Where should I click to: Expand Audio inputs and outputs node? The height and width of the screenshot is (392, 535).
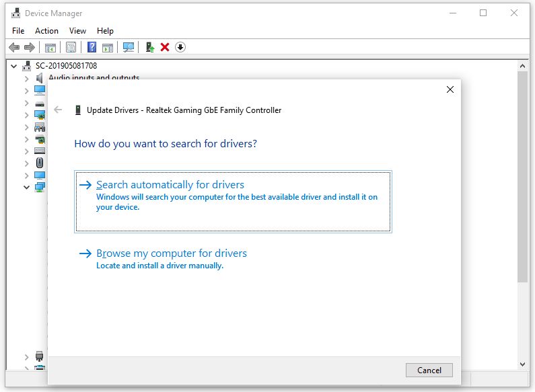coord(27,79)
